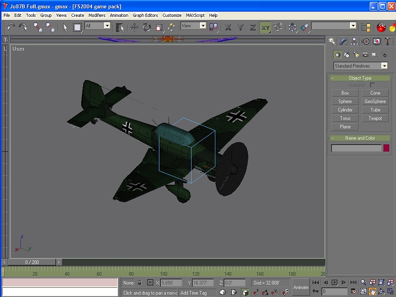Expand the Standard Primitives dropdown

coord(384,66)
